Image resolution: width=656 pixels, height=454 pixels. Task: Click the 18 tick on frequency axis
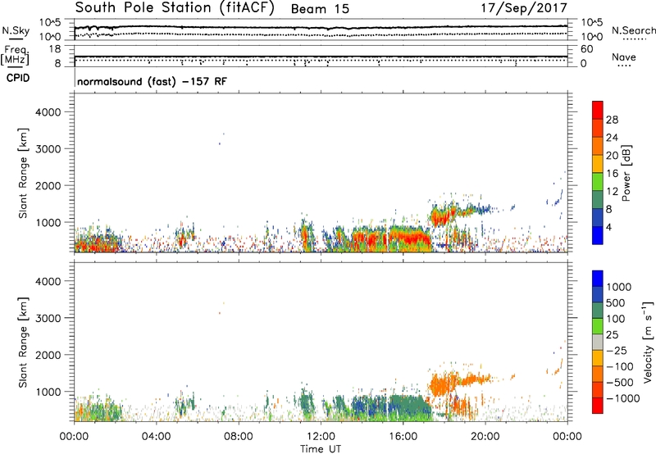[x=55, y=49]
